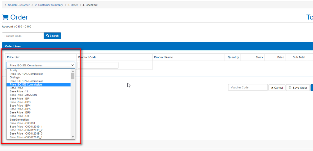Click the dropdown list scroll-down arrow
The image size is (313, 151).
(x=73, y=137)
